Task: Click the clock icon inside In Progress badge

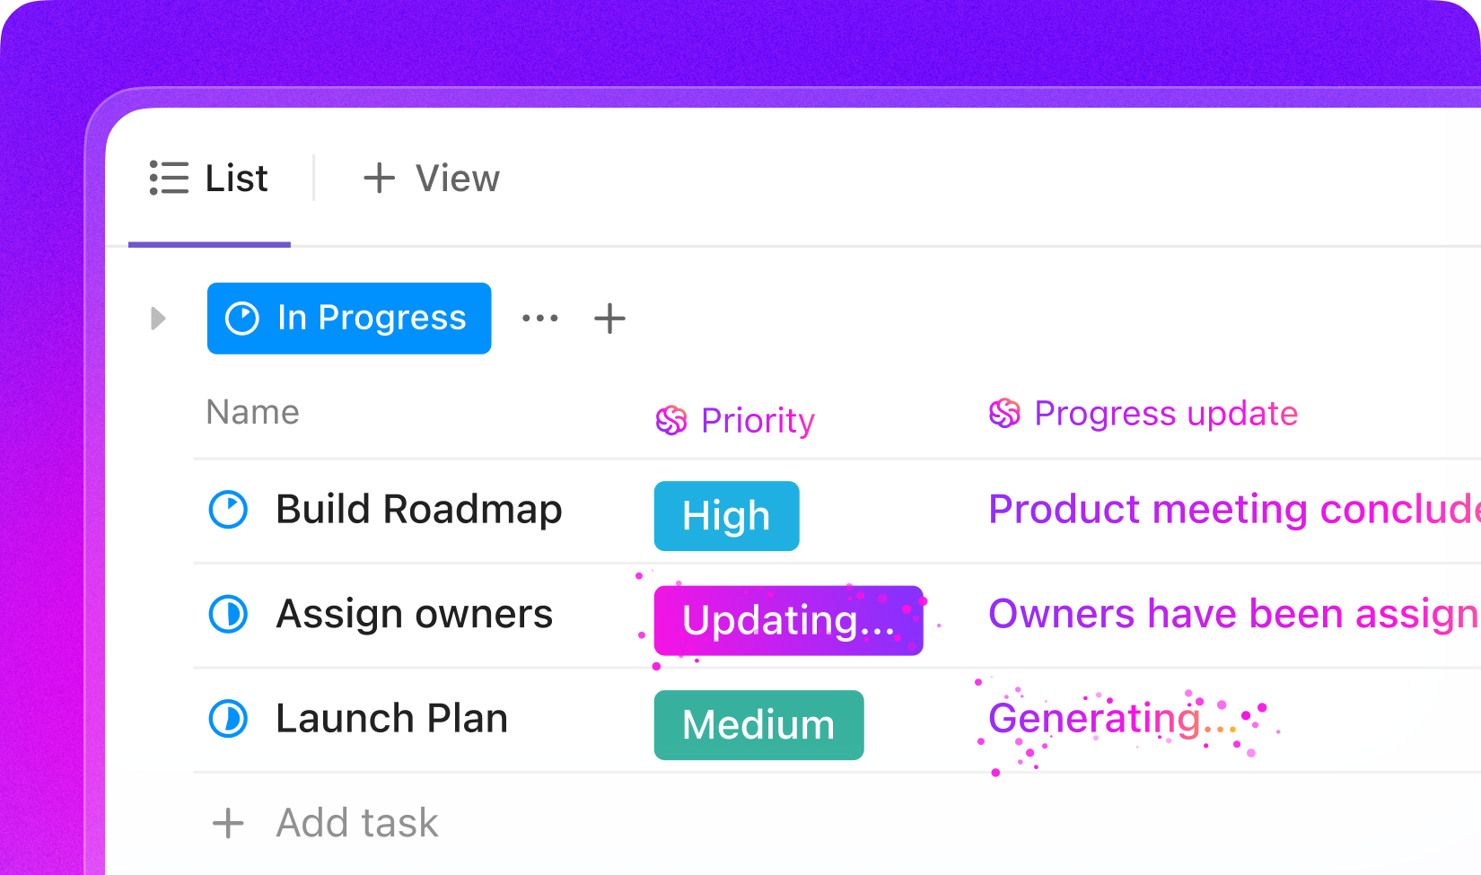Action: 242,319
